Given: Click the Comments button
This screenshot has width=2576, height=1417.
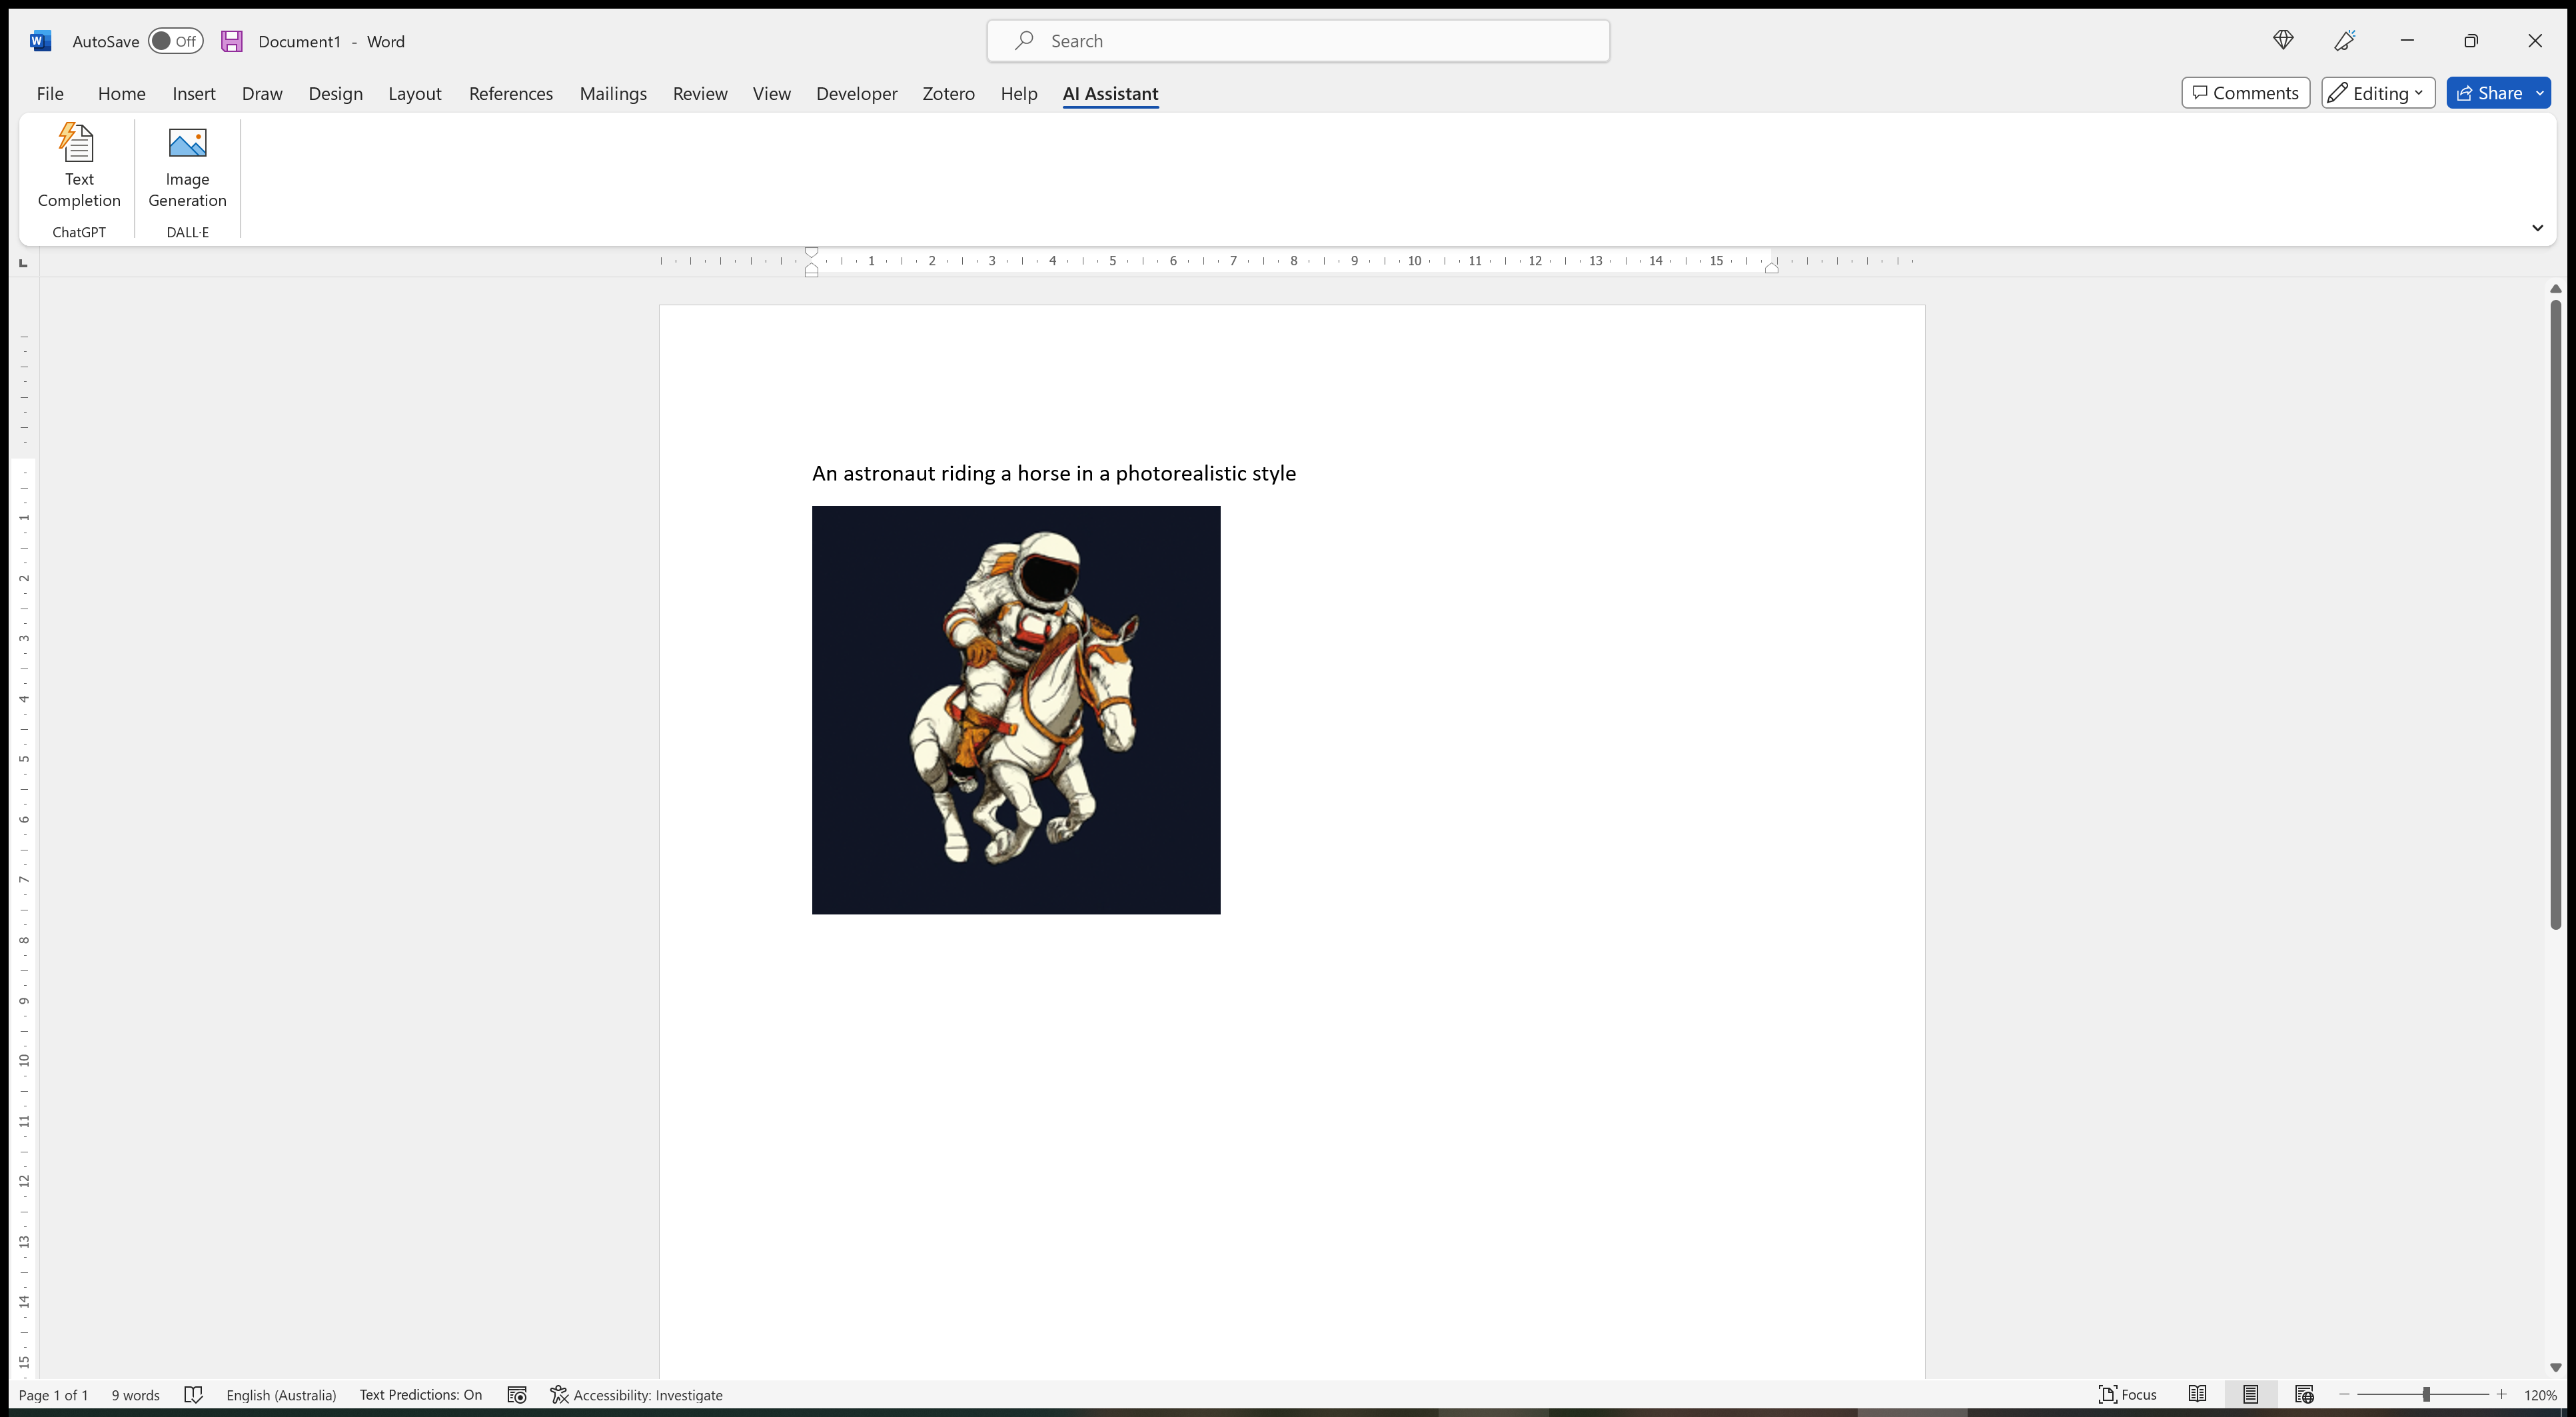Looking at the screenshot, I should click(x=2245, y=93).
